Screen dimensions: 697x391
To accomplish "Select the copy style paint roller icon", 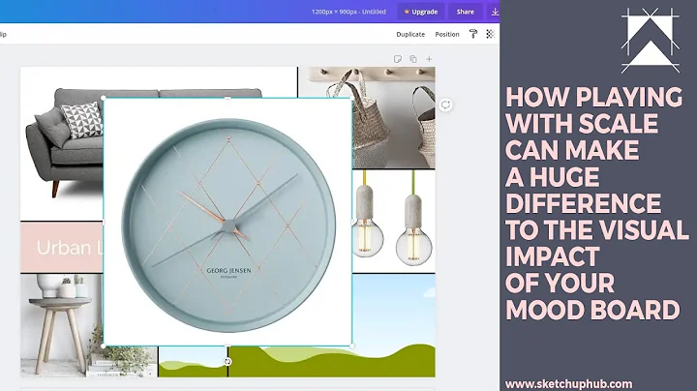I will 473,34.
